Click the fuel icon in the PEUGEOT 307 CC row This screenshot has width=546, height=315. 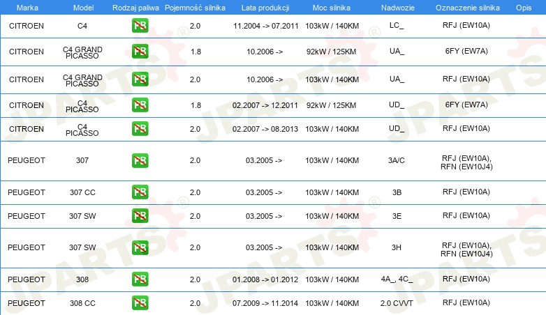(x=140, y=192)
